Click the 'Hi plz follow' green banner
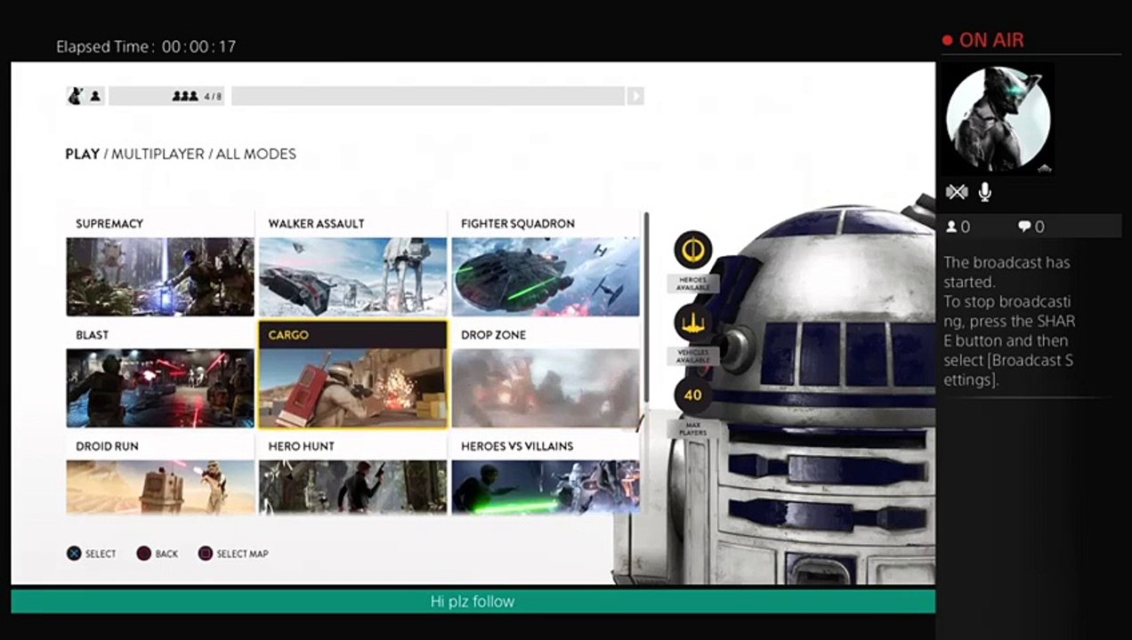This screenshot has height=640, width=1132. [x=473, y=602]
